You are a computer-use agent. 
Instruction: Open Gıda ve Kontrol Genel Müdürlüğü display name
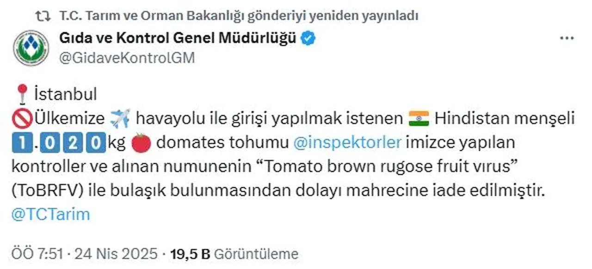click(178, 39)
